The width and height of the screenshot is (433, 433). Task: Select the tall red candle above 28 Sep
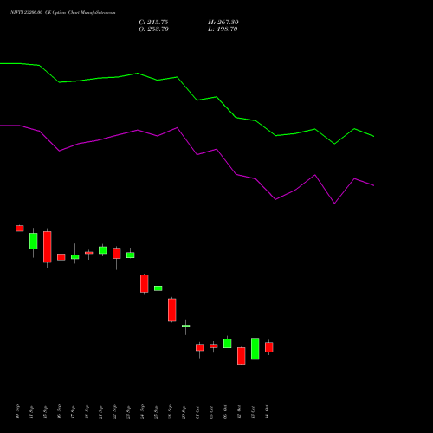click(x=172, y=310)
